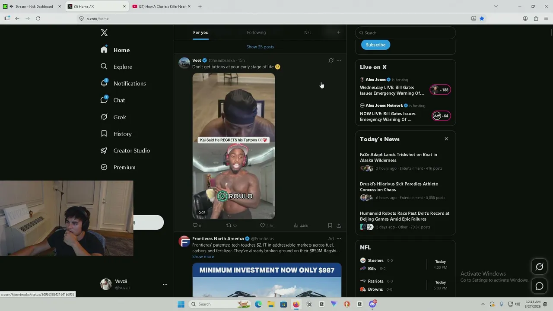Click the X search field
Image resolution: width=553 pixels, height=311 pixels.
click(405, 33)
